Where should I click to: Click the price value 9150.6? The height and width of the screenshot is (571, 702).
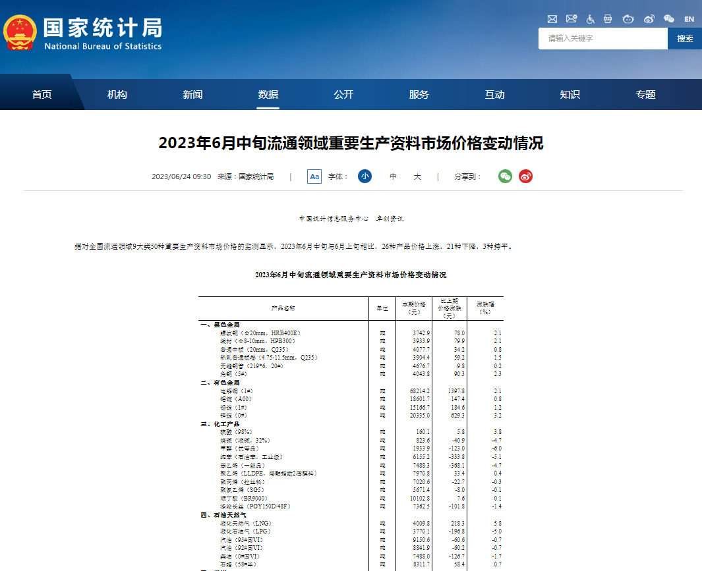(x=421, y=540)
